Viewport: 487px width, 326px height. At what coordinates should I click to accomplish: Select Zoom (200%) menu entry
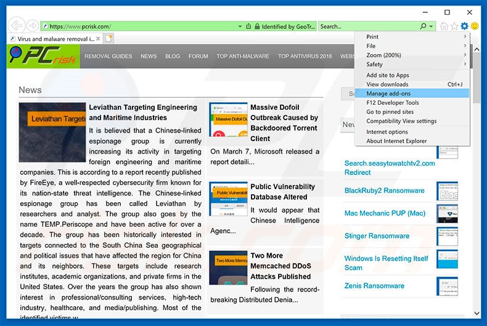tap(412, 55)
